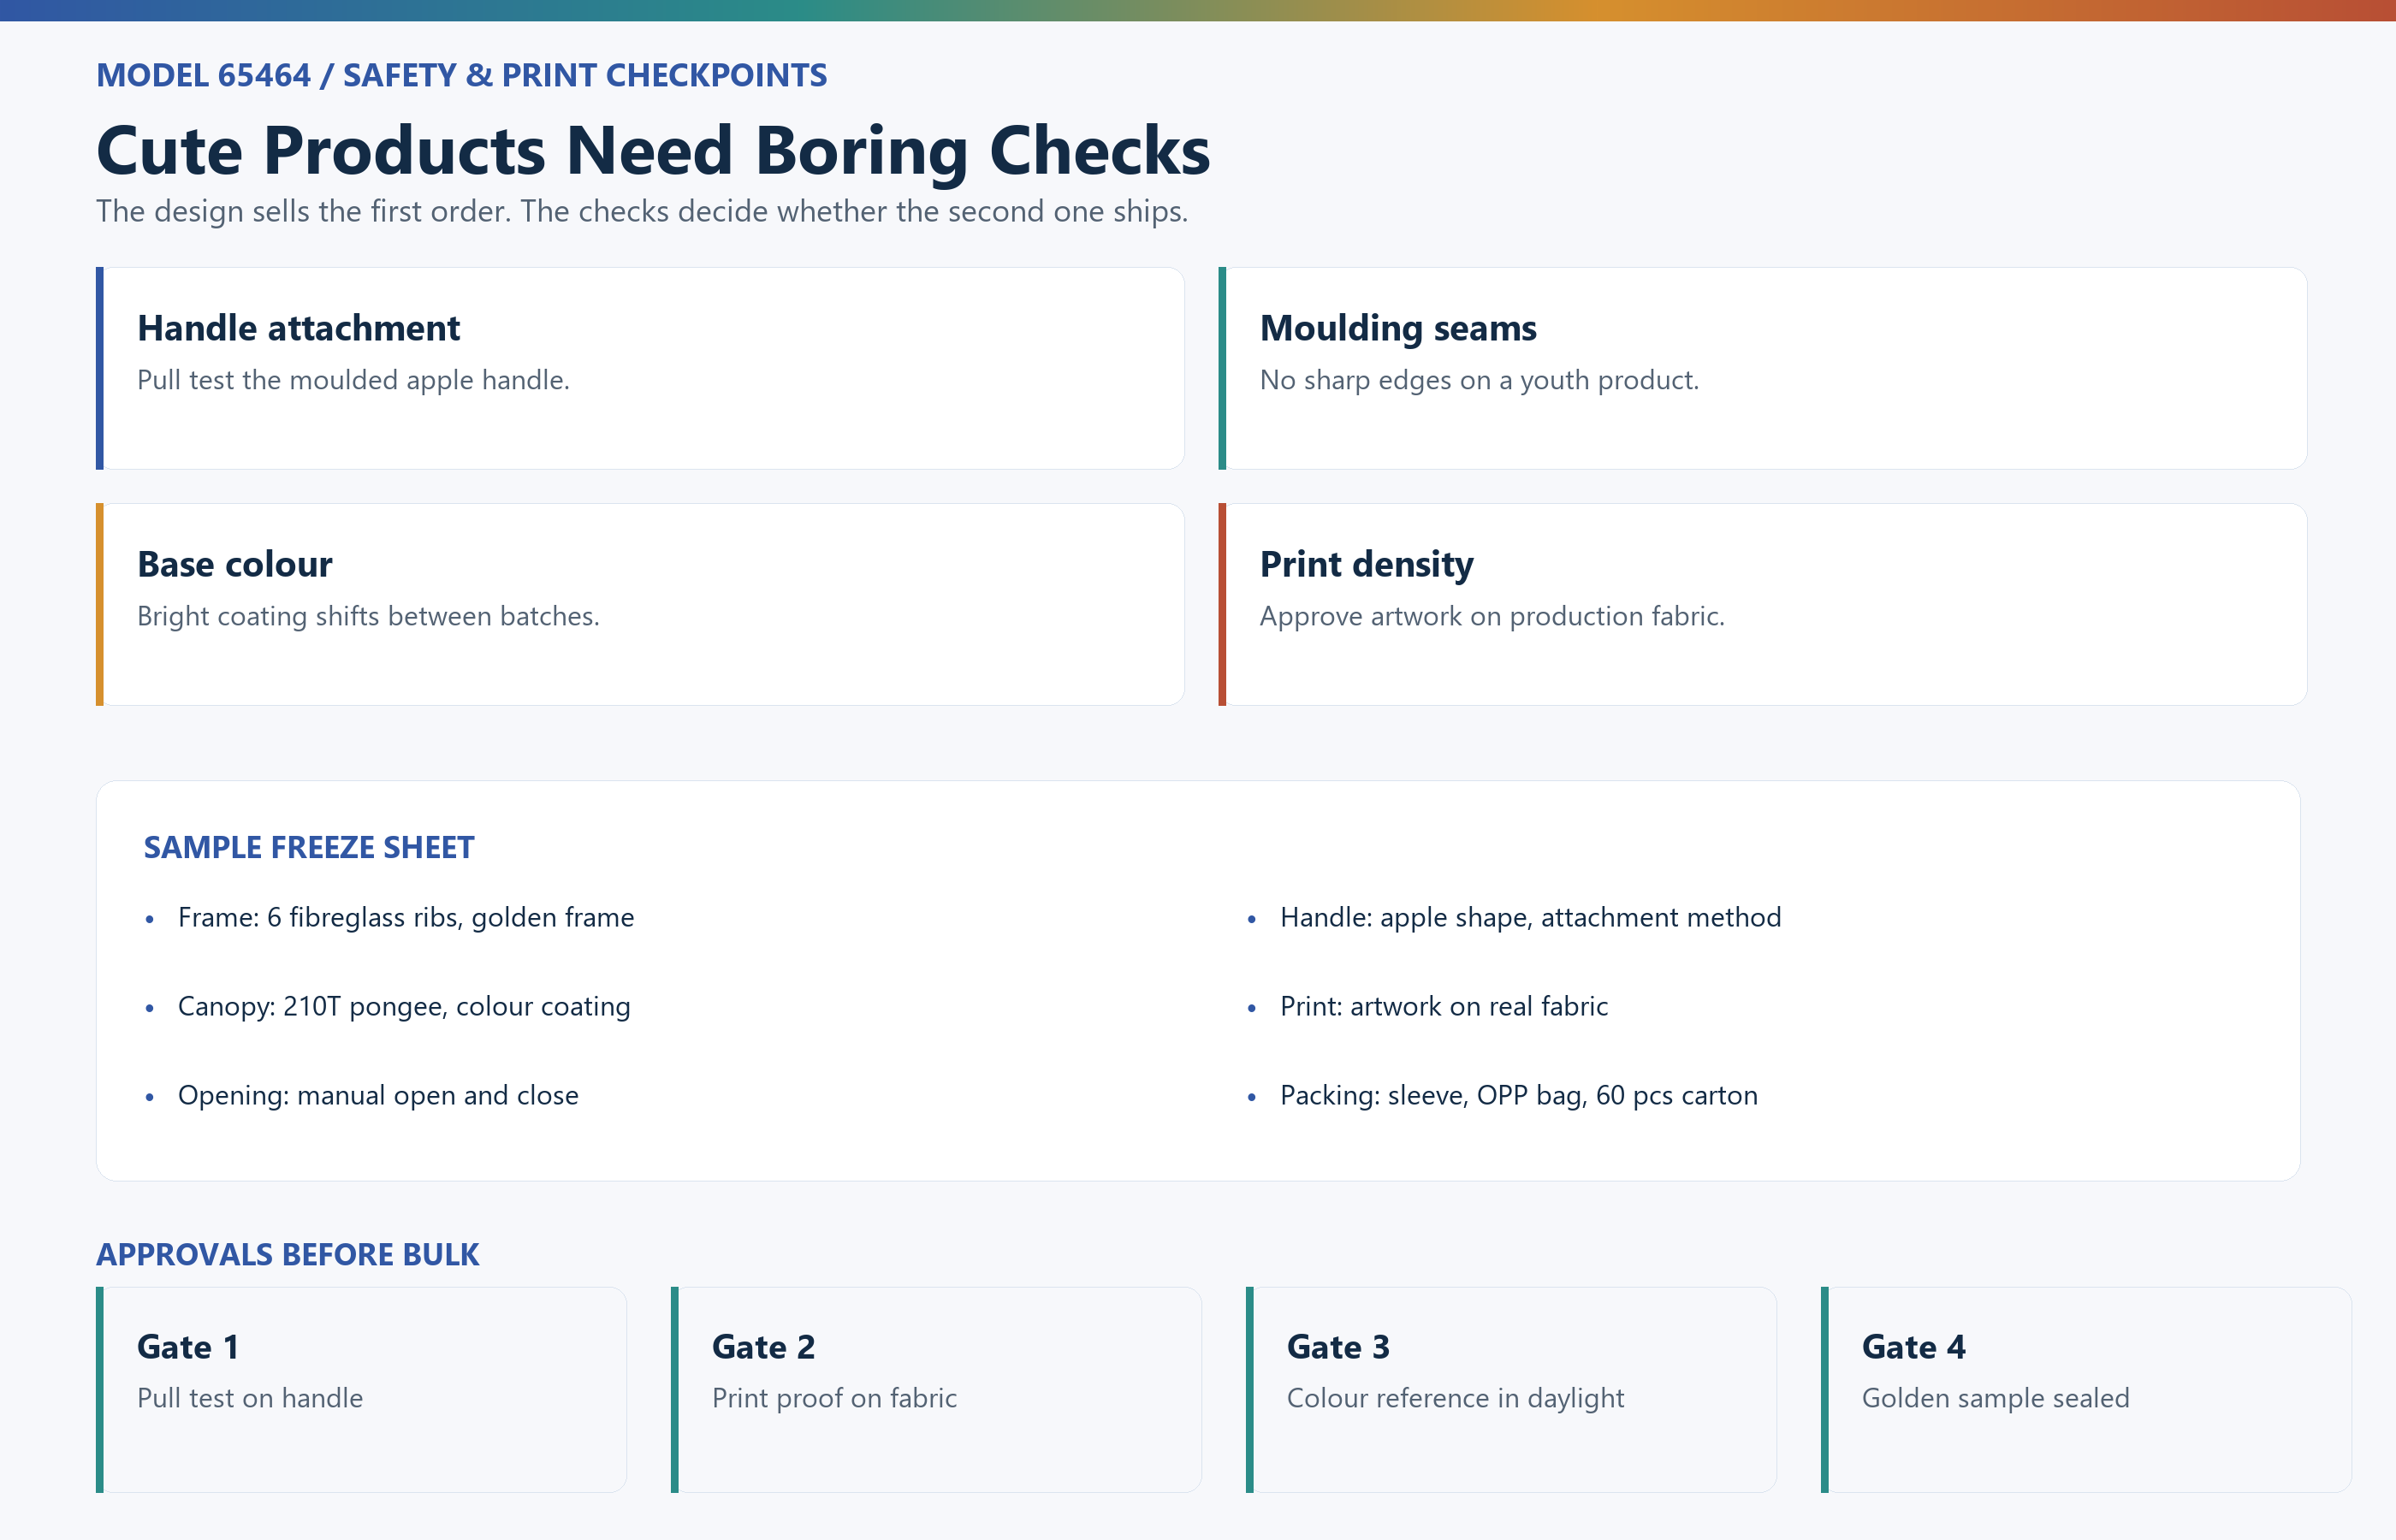Screen dimensions: 2396x1540
Task: Select the 'Gate 1' card title
Action: [x=188, y=1347]
